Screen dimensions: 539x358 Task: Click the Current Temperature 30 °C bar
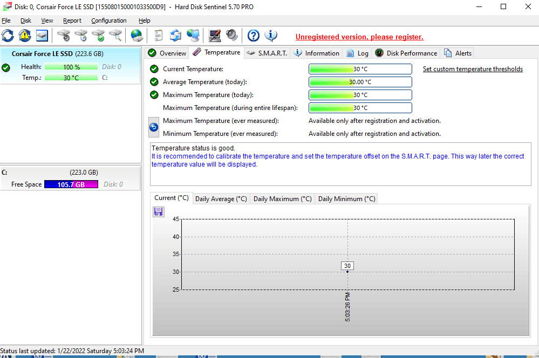tap(360, 69)
